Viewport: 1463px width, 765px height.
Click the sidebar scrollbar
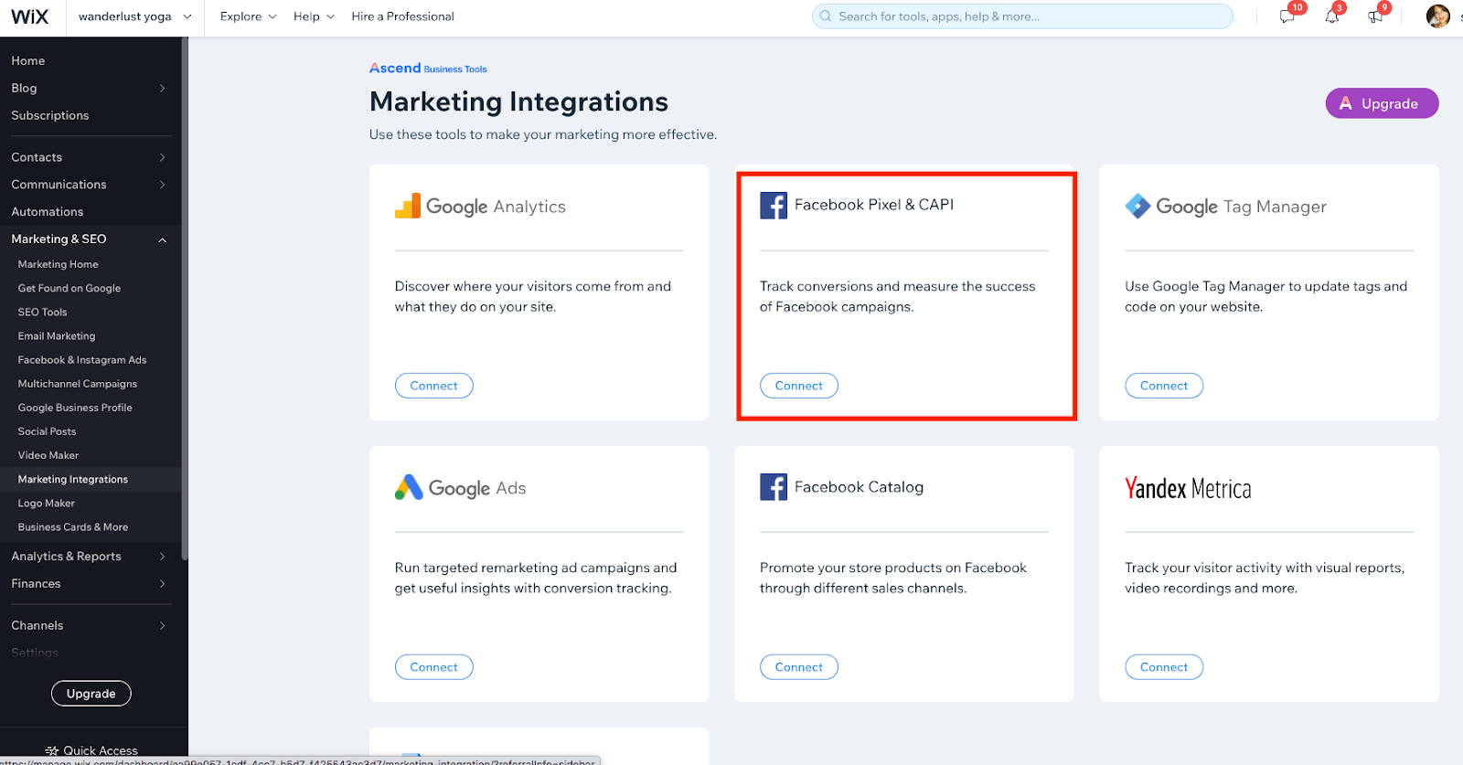(185, 297)
